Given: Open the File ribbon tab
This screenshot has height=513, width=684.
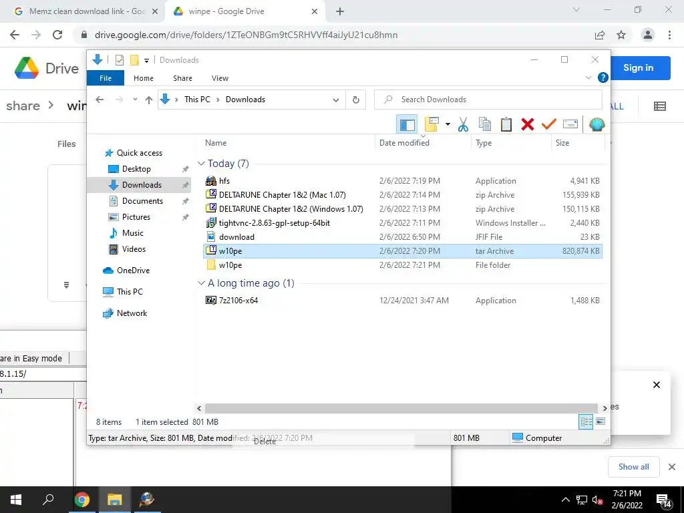Looking at the screenshot, I should (x=106, y=78).
